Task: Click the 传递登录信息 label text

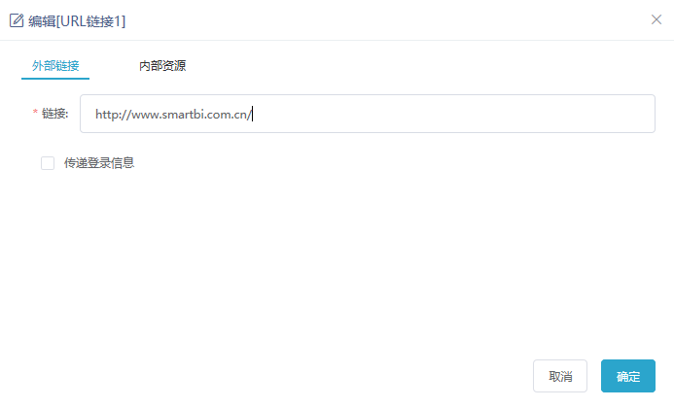Action: [99, 163]
